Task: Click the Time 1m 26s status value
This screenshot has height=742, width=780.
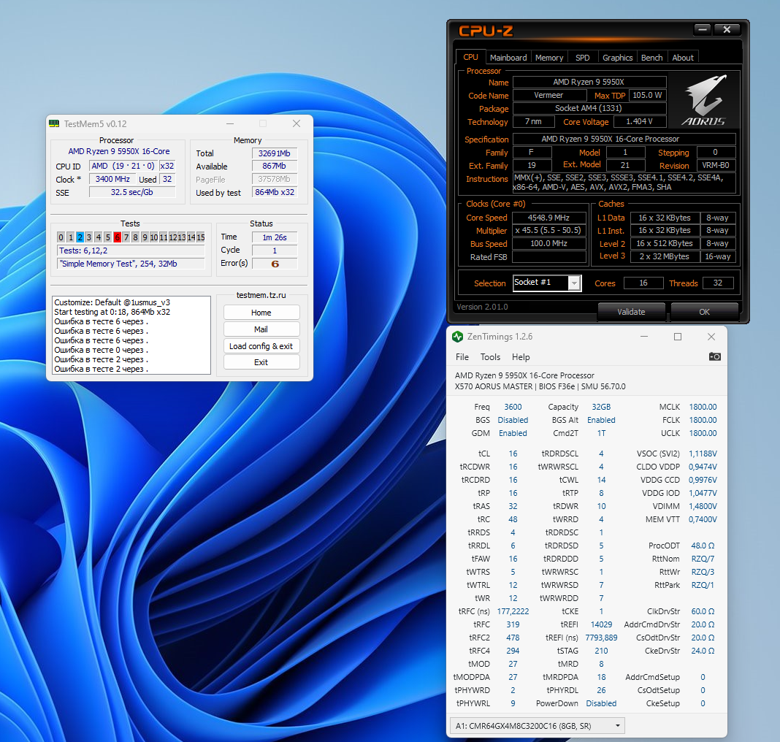Action: pyautogui.click(x=275, y=237)
